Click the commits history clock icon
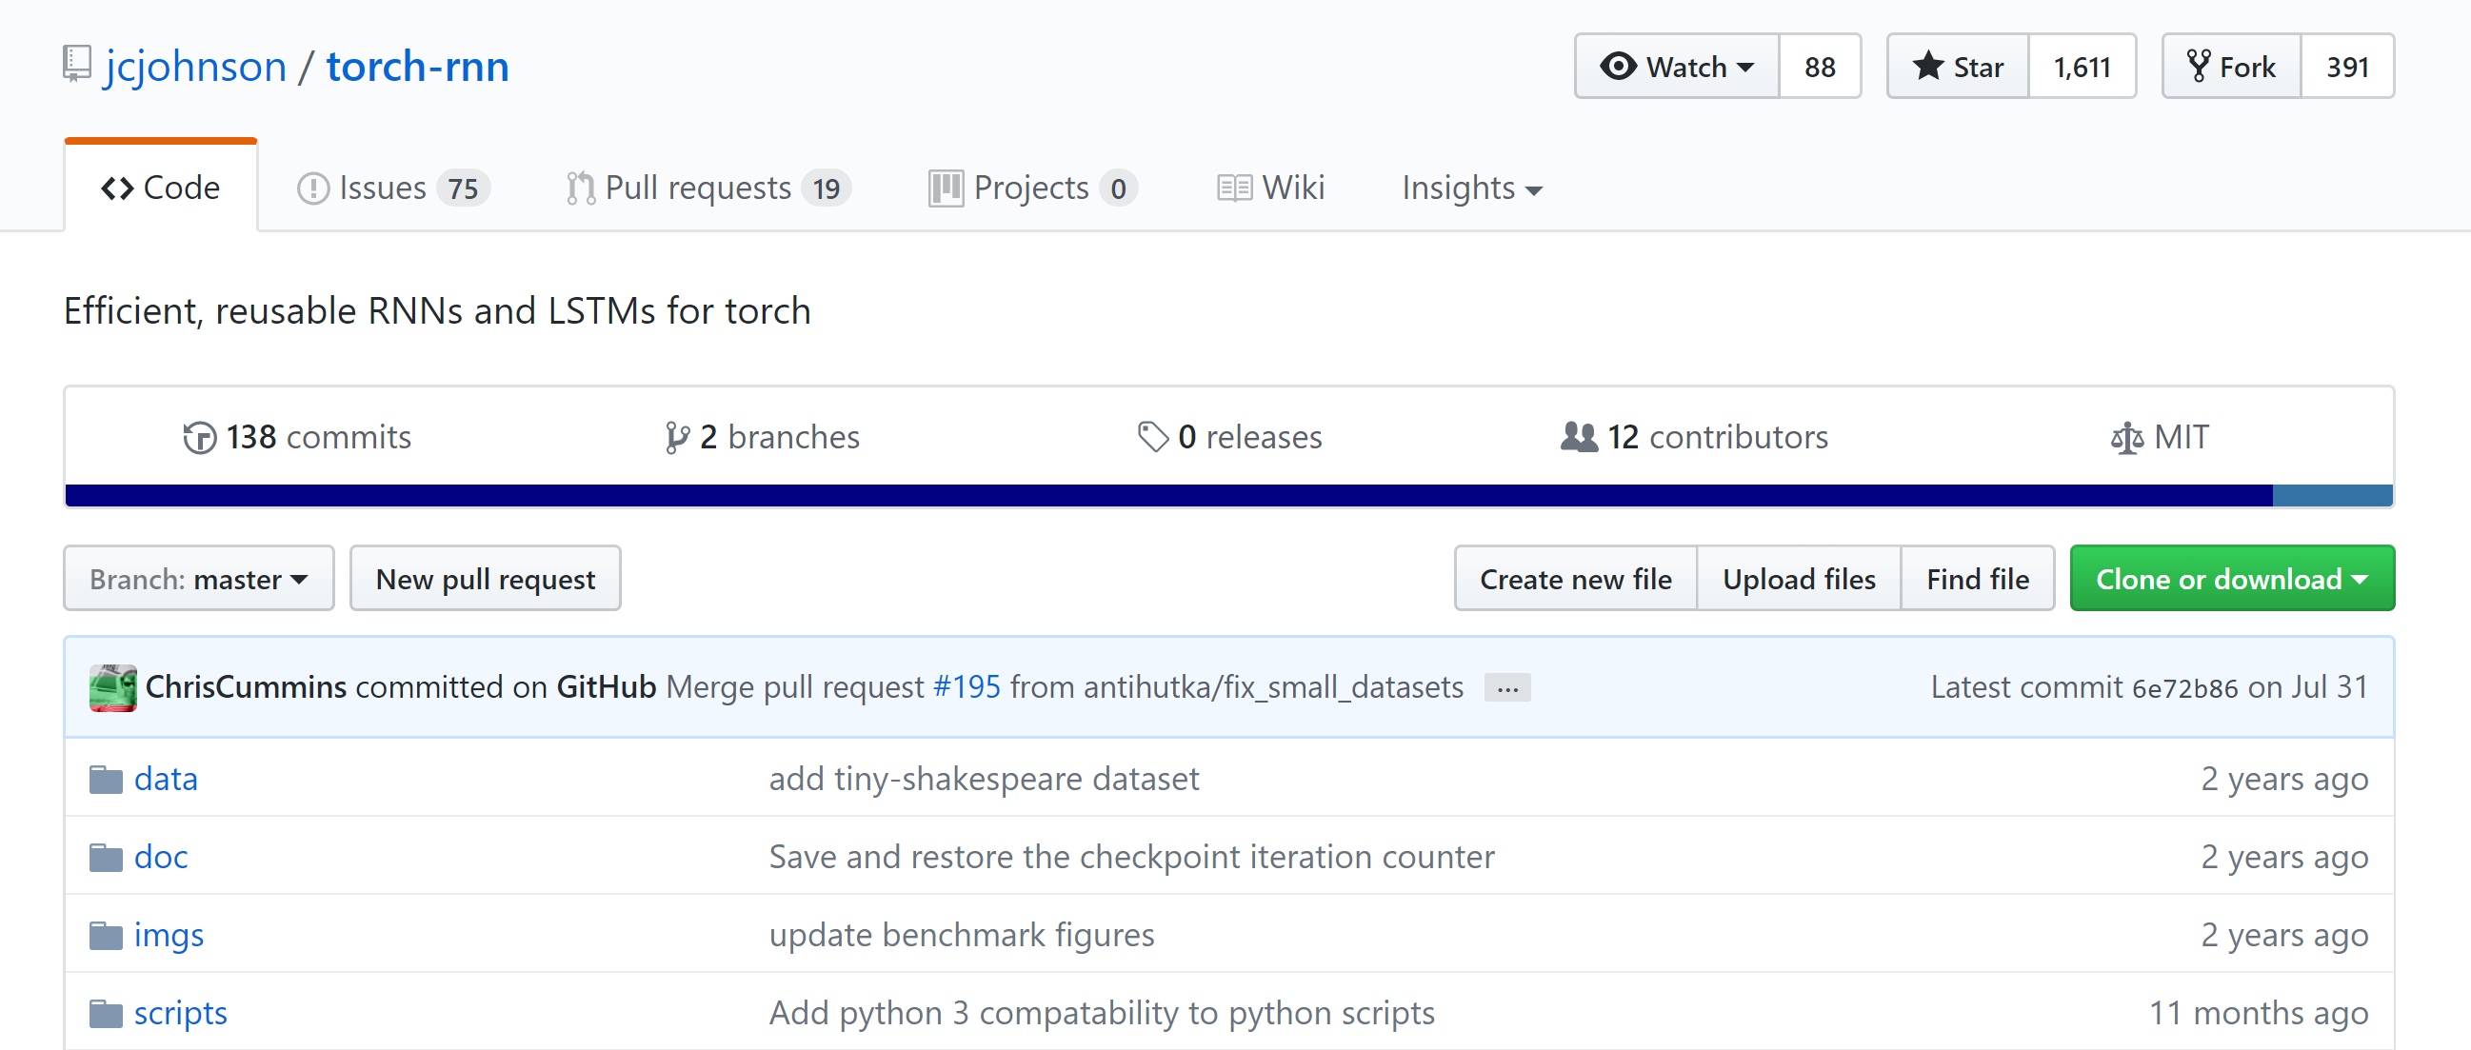 200,437
